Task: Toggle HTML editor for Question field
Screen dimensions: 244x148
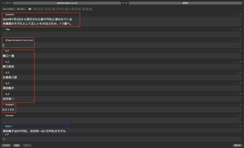Action: coord(237,14)
